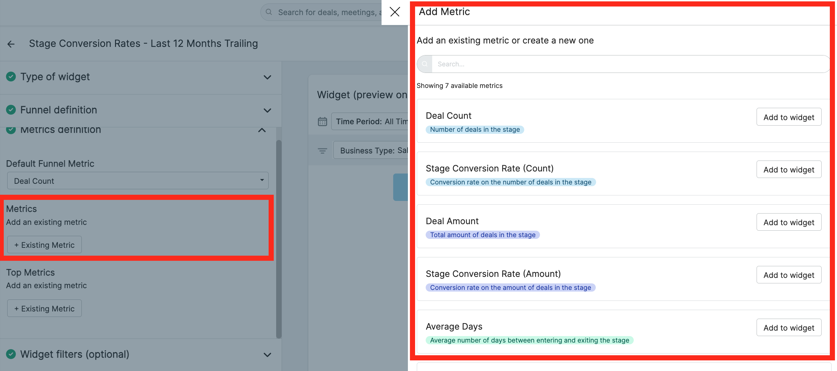Click 'Conversion rate on the amount of deals' tag
The image size is (837, 371).
click(x=511, y=287)
